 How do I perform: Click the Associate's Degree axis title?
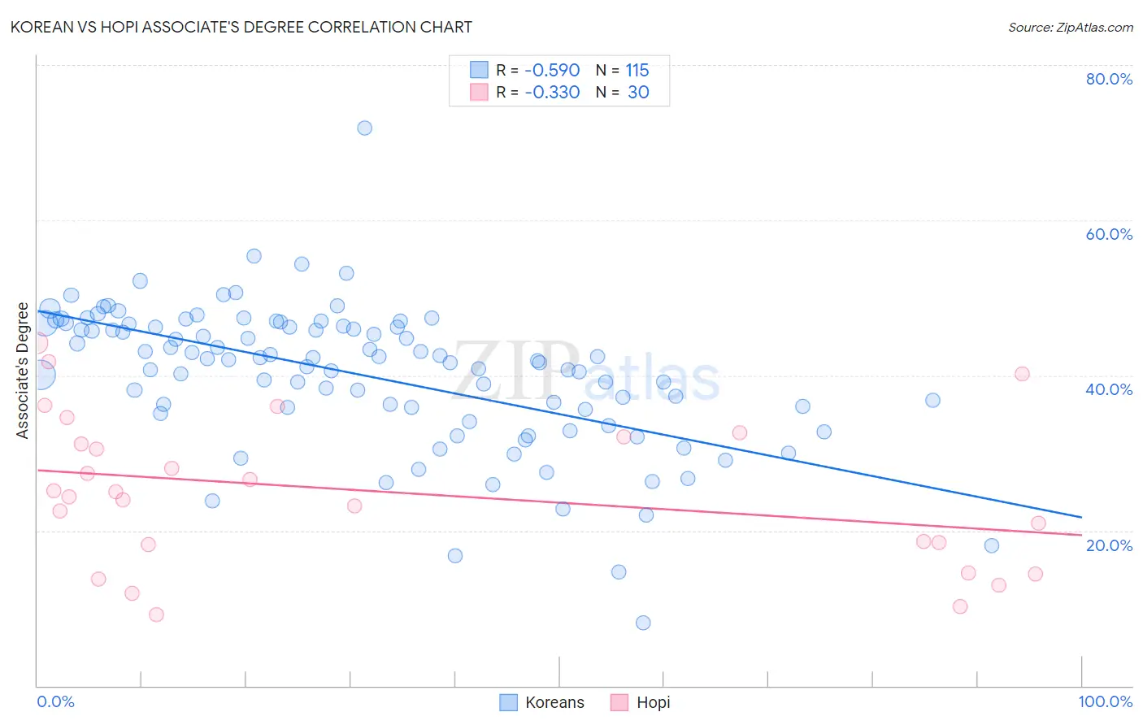click(23, 371)
